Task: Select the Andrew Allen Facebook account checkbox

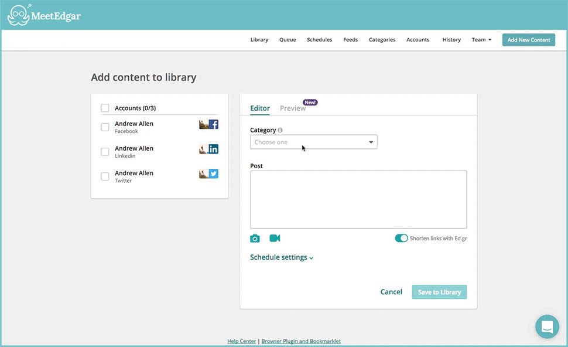Action: coord(105,127)
